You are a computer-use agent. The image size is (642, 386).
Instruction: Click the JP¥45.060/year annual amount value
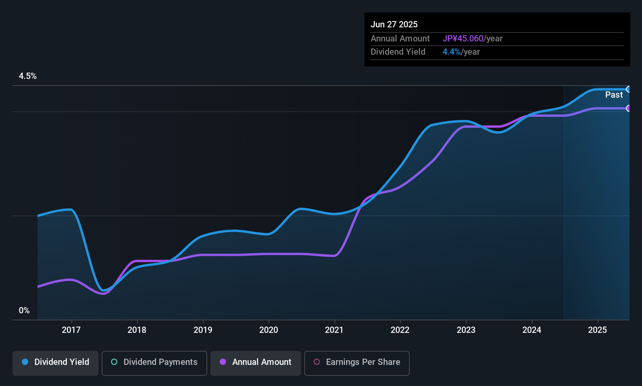pos(472,38)
